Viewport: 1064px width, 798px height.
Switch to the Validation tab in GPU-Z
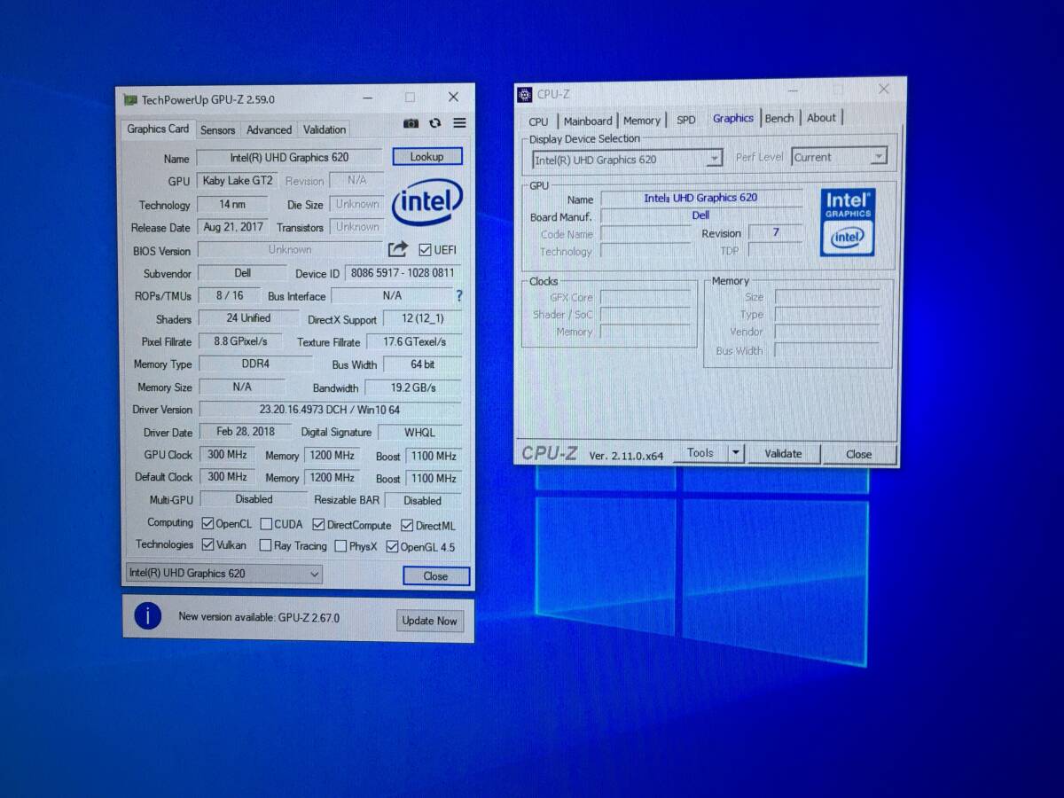coord(325,129)
